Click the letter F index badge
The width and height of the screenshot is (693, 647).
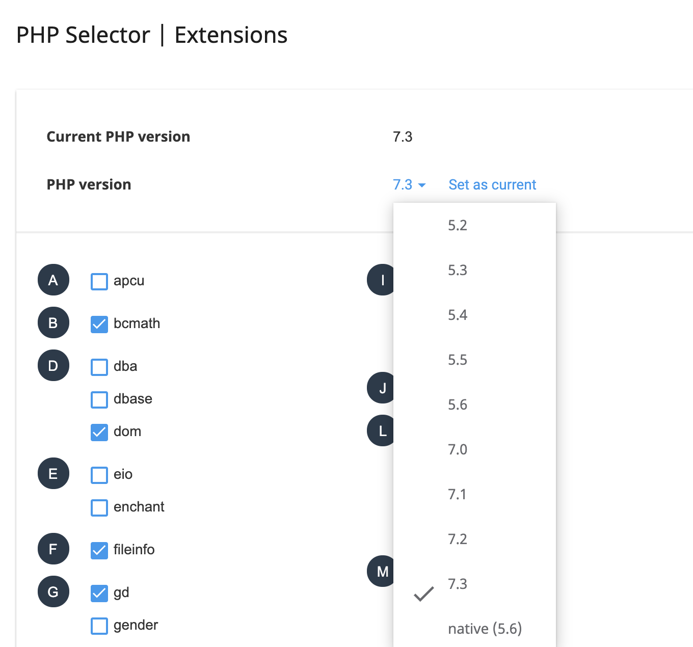[x=54, y=549]
